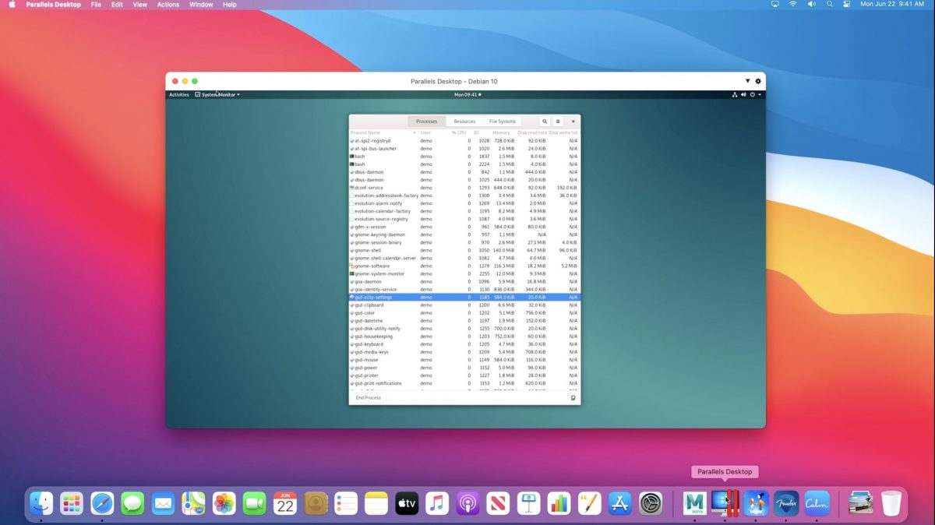Open the Actions menu in menu bar
Viewport: 935px width, 525px height.
168,5
